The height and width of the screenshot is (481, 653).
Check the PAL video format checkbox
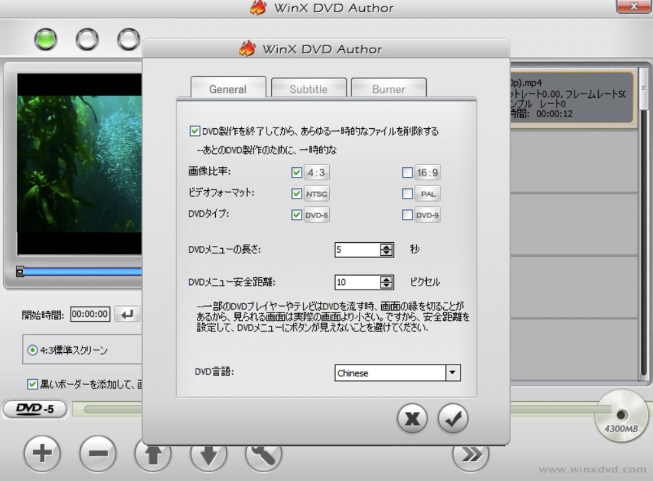coord(407,193)
